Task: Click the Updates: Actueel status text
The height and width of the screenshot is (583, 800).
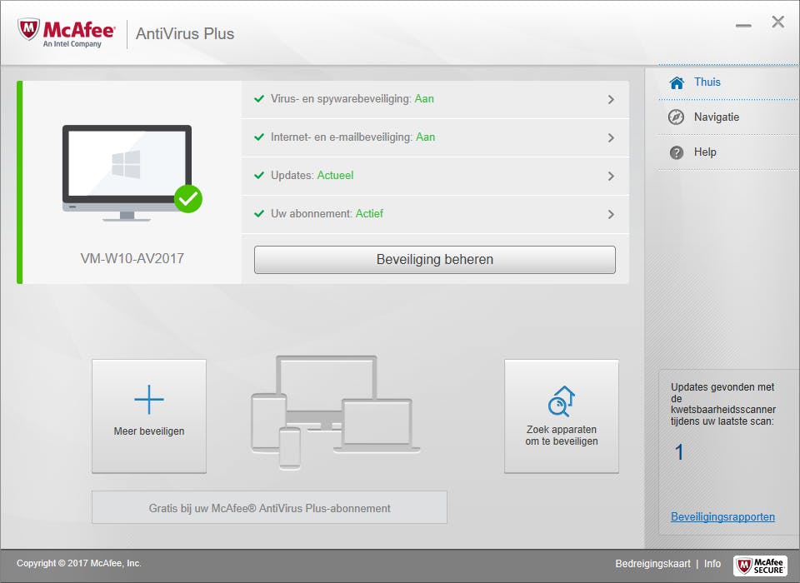Action: 312,176
